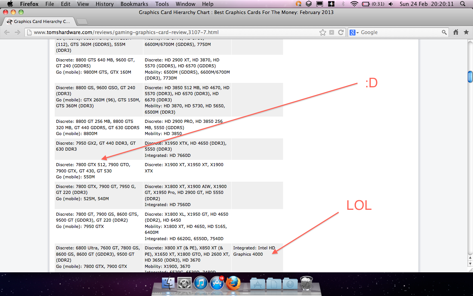Screen dimensions: 473x296
Task: Click 'Discrete: X1950 XTX, HD 4650' cell
Action: [187, 149]
